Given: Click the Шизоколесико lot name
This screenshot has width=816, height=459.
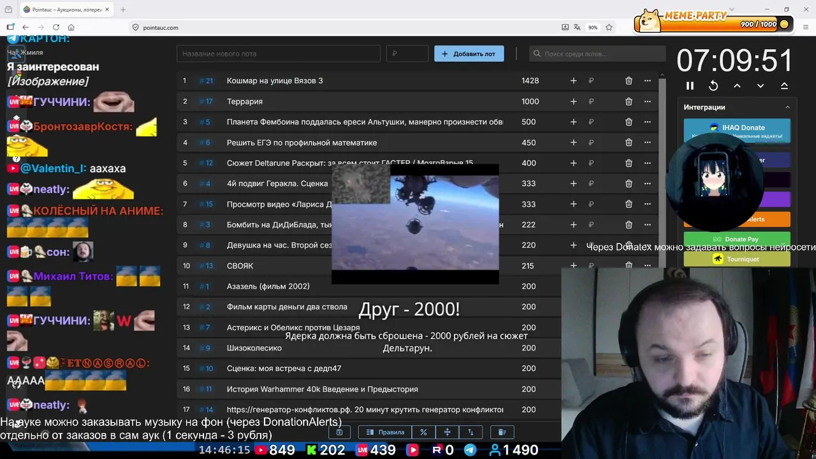Looking at the screenshot, I should [x=254, y=348].
